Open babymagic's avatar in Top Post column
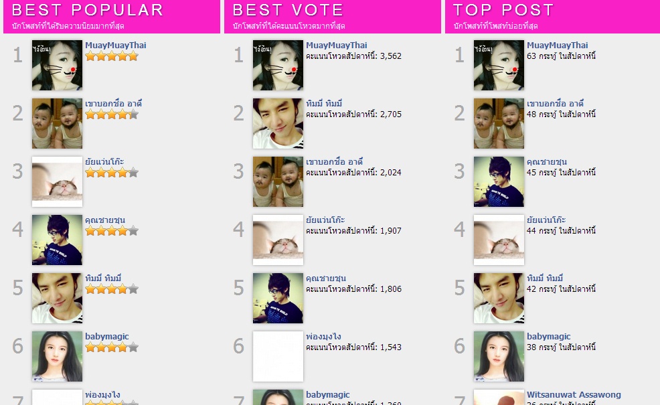660x405 pixels. tap(499, 356)
